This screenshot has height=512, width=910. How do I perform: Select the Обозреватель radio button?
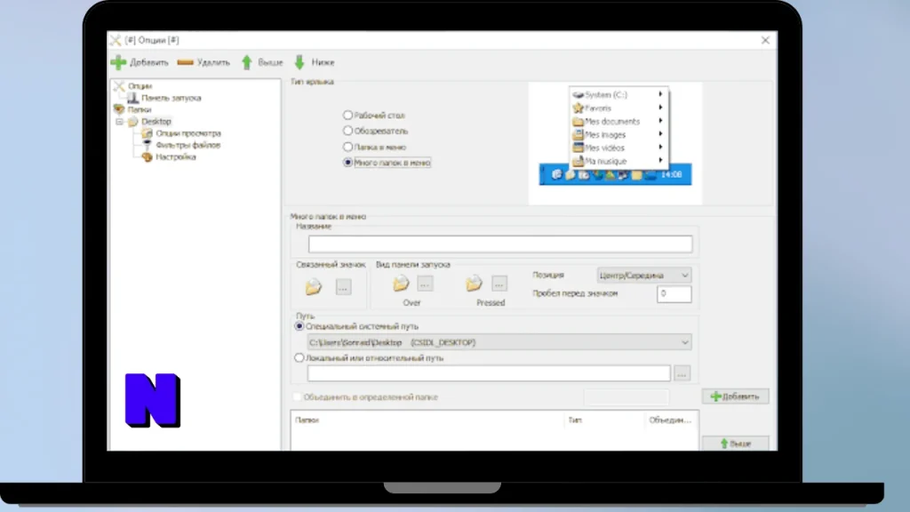[x=347, y=131]
